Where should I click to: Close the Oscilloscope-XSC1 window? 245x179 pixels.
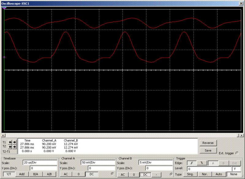[241, 3]
